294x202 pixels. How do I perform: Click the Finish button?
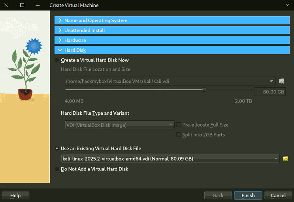[248, 195]
